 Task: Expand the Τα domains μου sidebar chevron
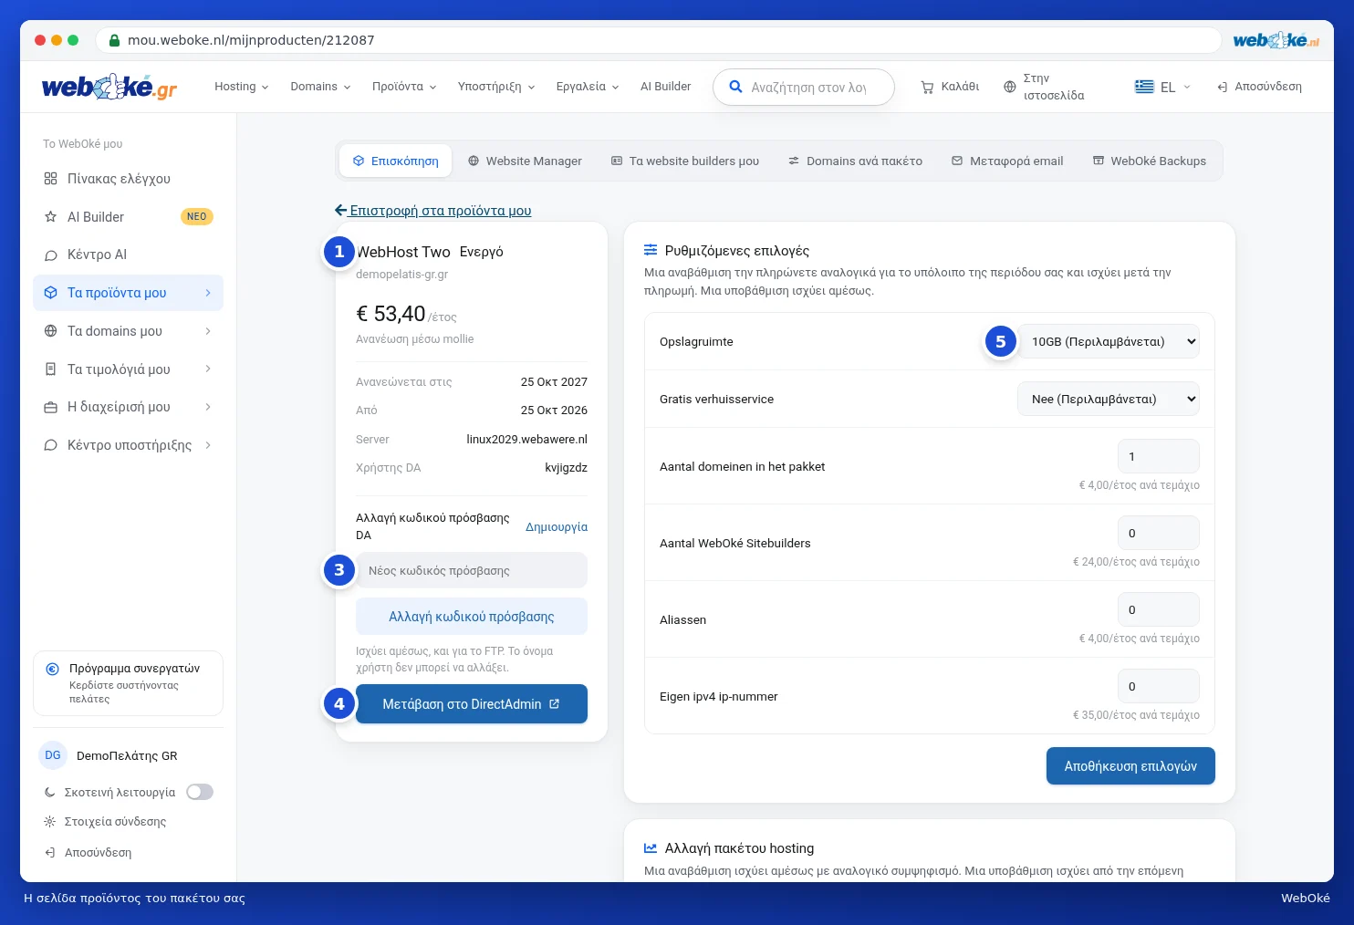(x=208, y=331)
